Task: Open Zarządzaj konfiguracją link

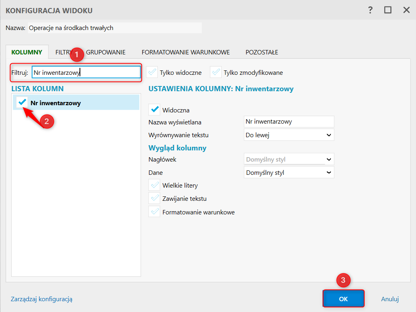Action: coord(42,299)
